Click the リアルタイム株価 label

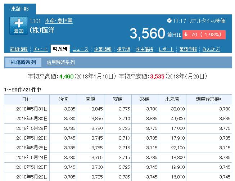pos(207,21)
